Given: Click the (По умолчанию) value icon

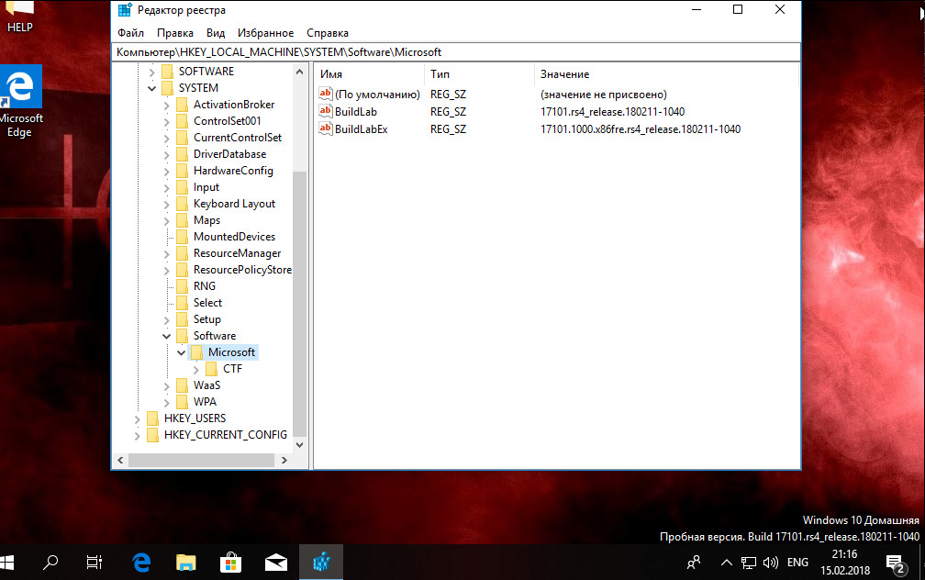Looking at the screenshot, I should click(x=326, y=94).
